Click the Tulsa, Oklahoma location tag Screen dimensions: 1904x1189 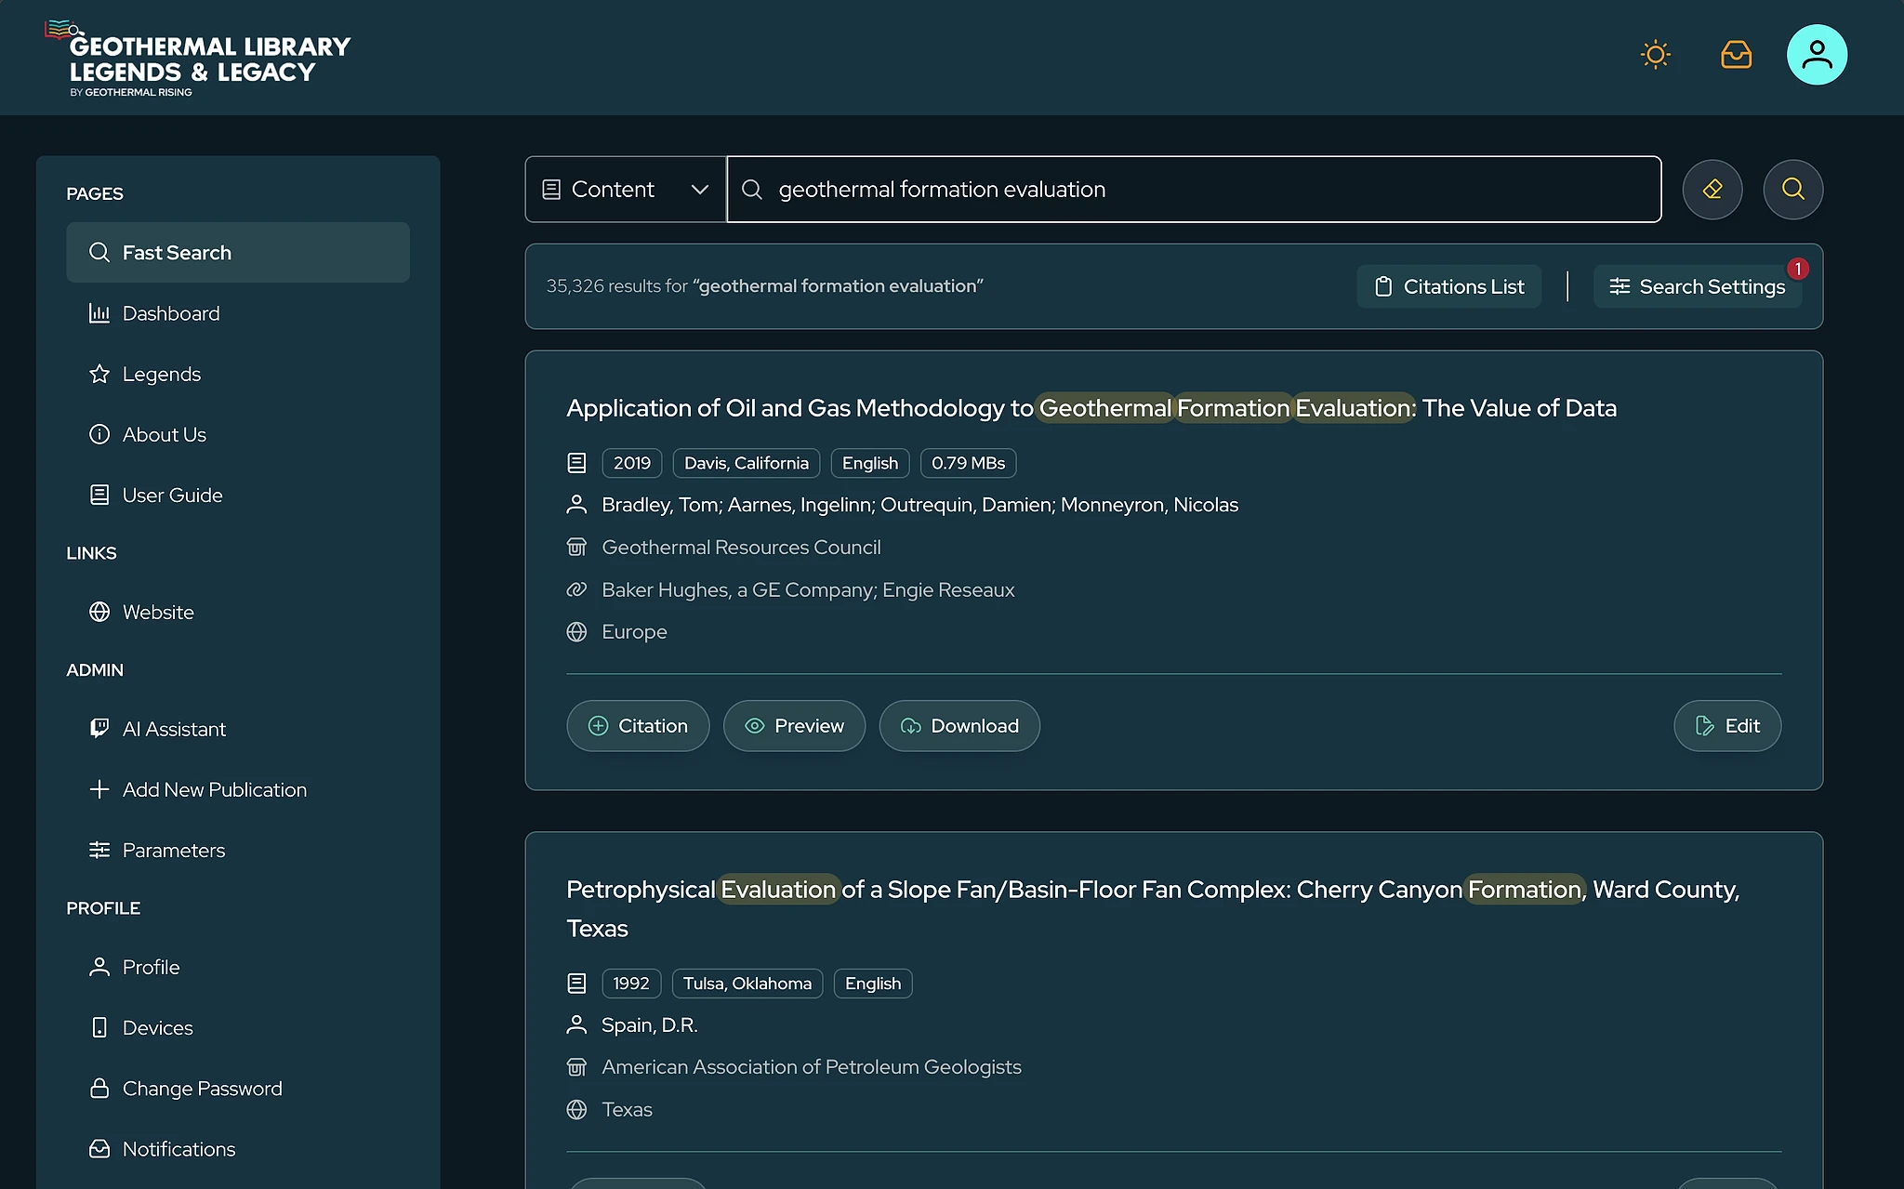pos(747,984)
